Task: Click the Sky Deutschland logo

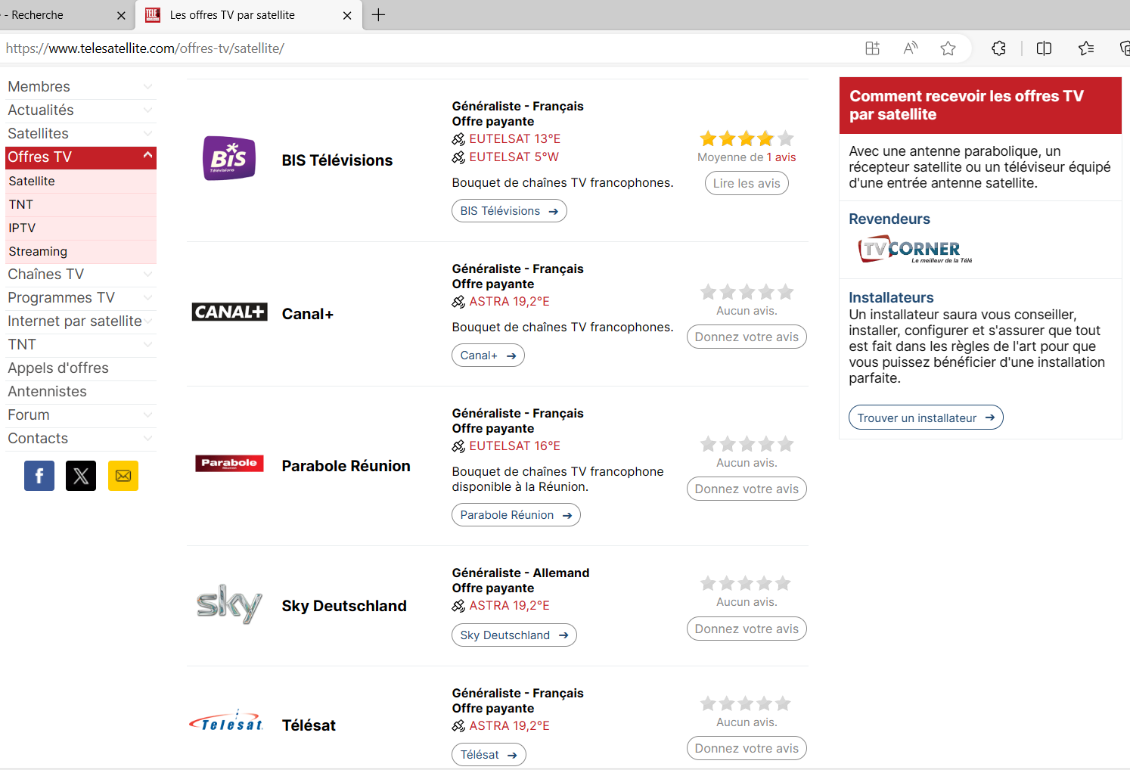Action: 229,604
